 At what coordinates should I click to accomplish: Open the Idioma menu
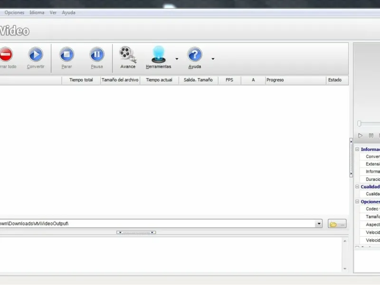point(37,13)
